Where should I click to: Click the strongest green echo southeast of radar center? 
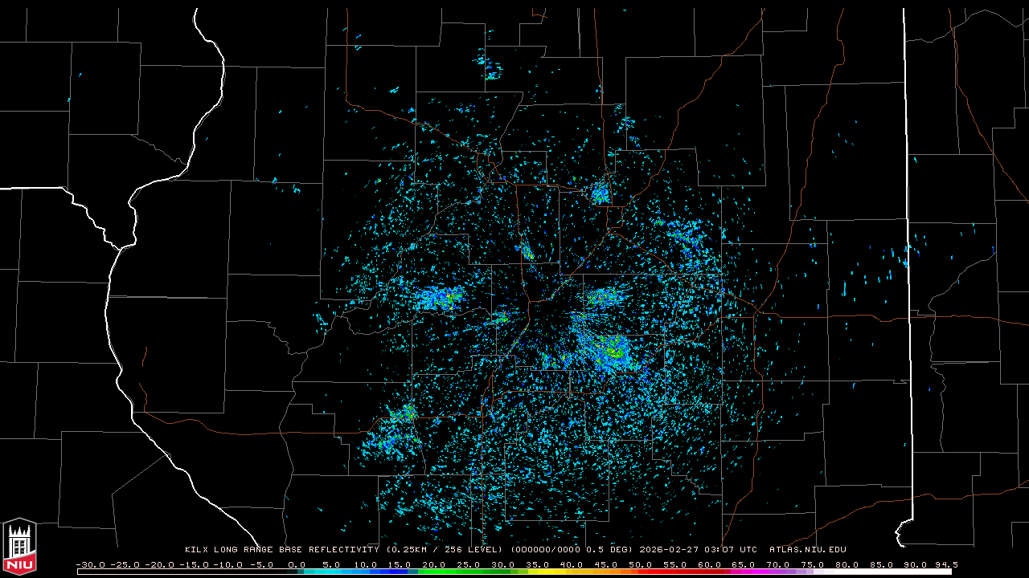[x=615, y=350]
